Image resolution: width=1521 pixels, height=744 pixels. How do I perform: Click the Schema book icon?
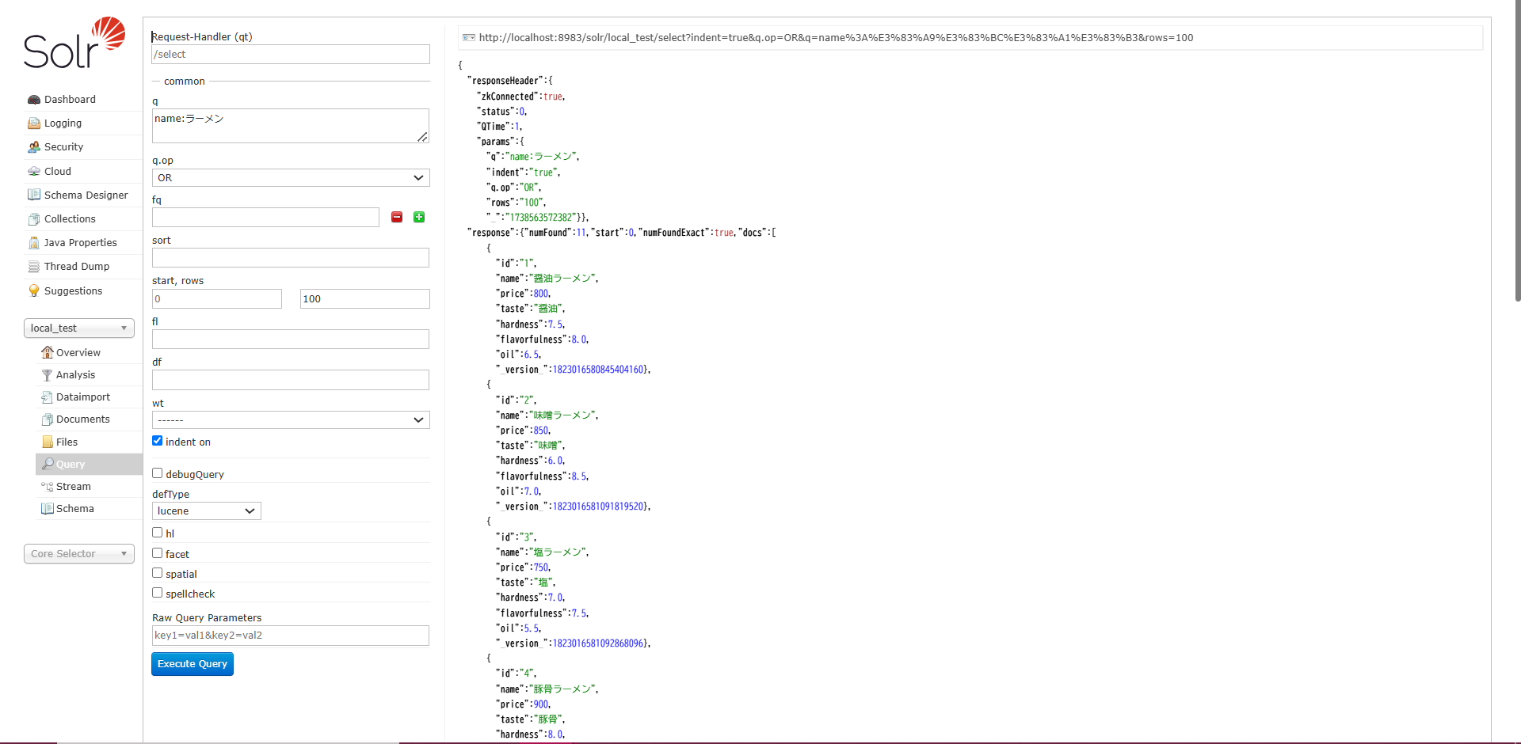point(48,509)
